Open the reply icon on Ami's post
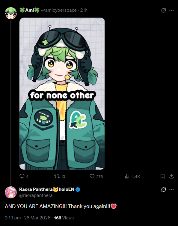This screenshot has height=226, width=178. 22,176
